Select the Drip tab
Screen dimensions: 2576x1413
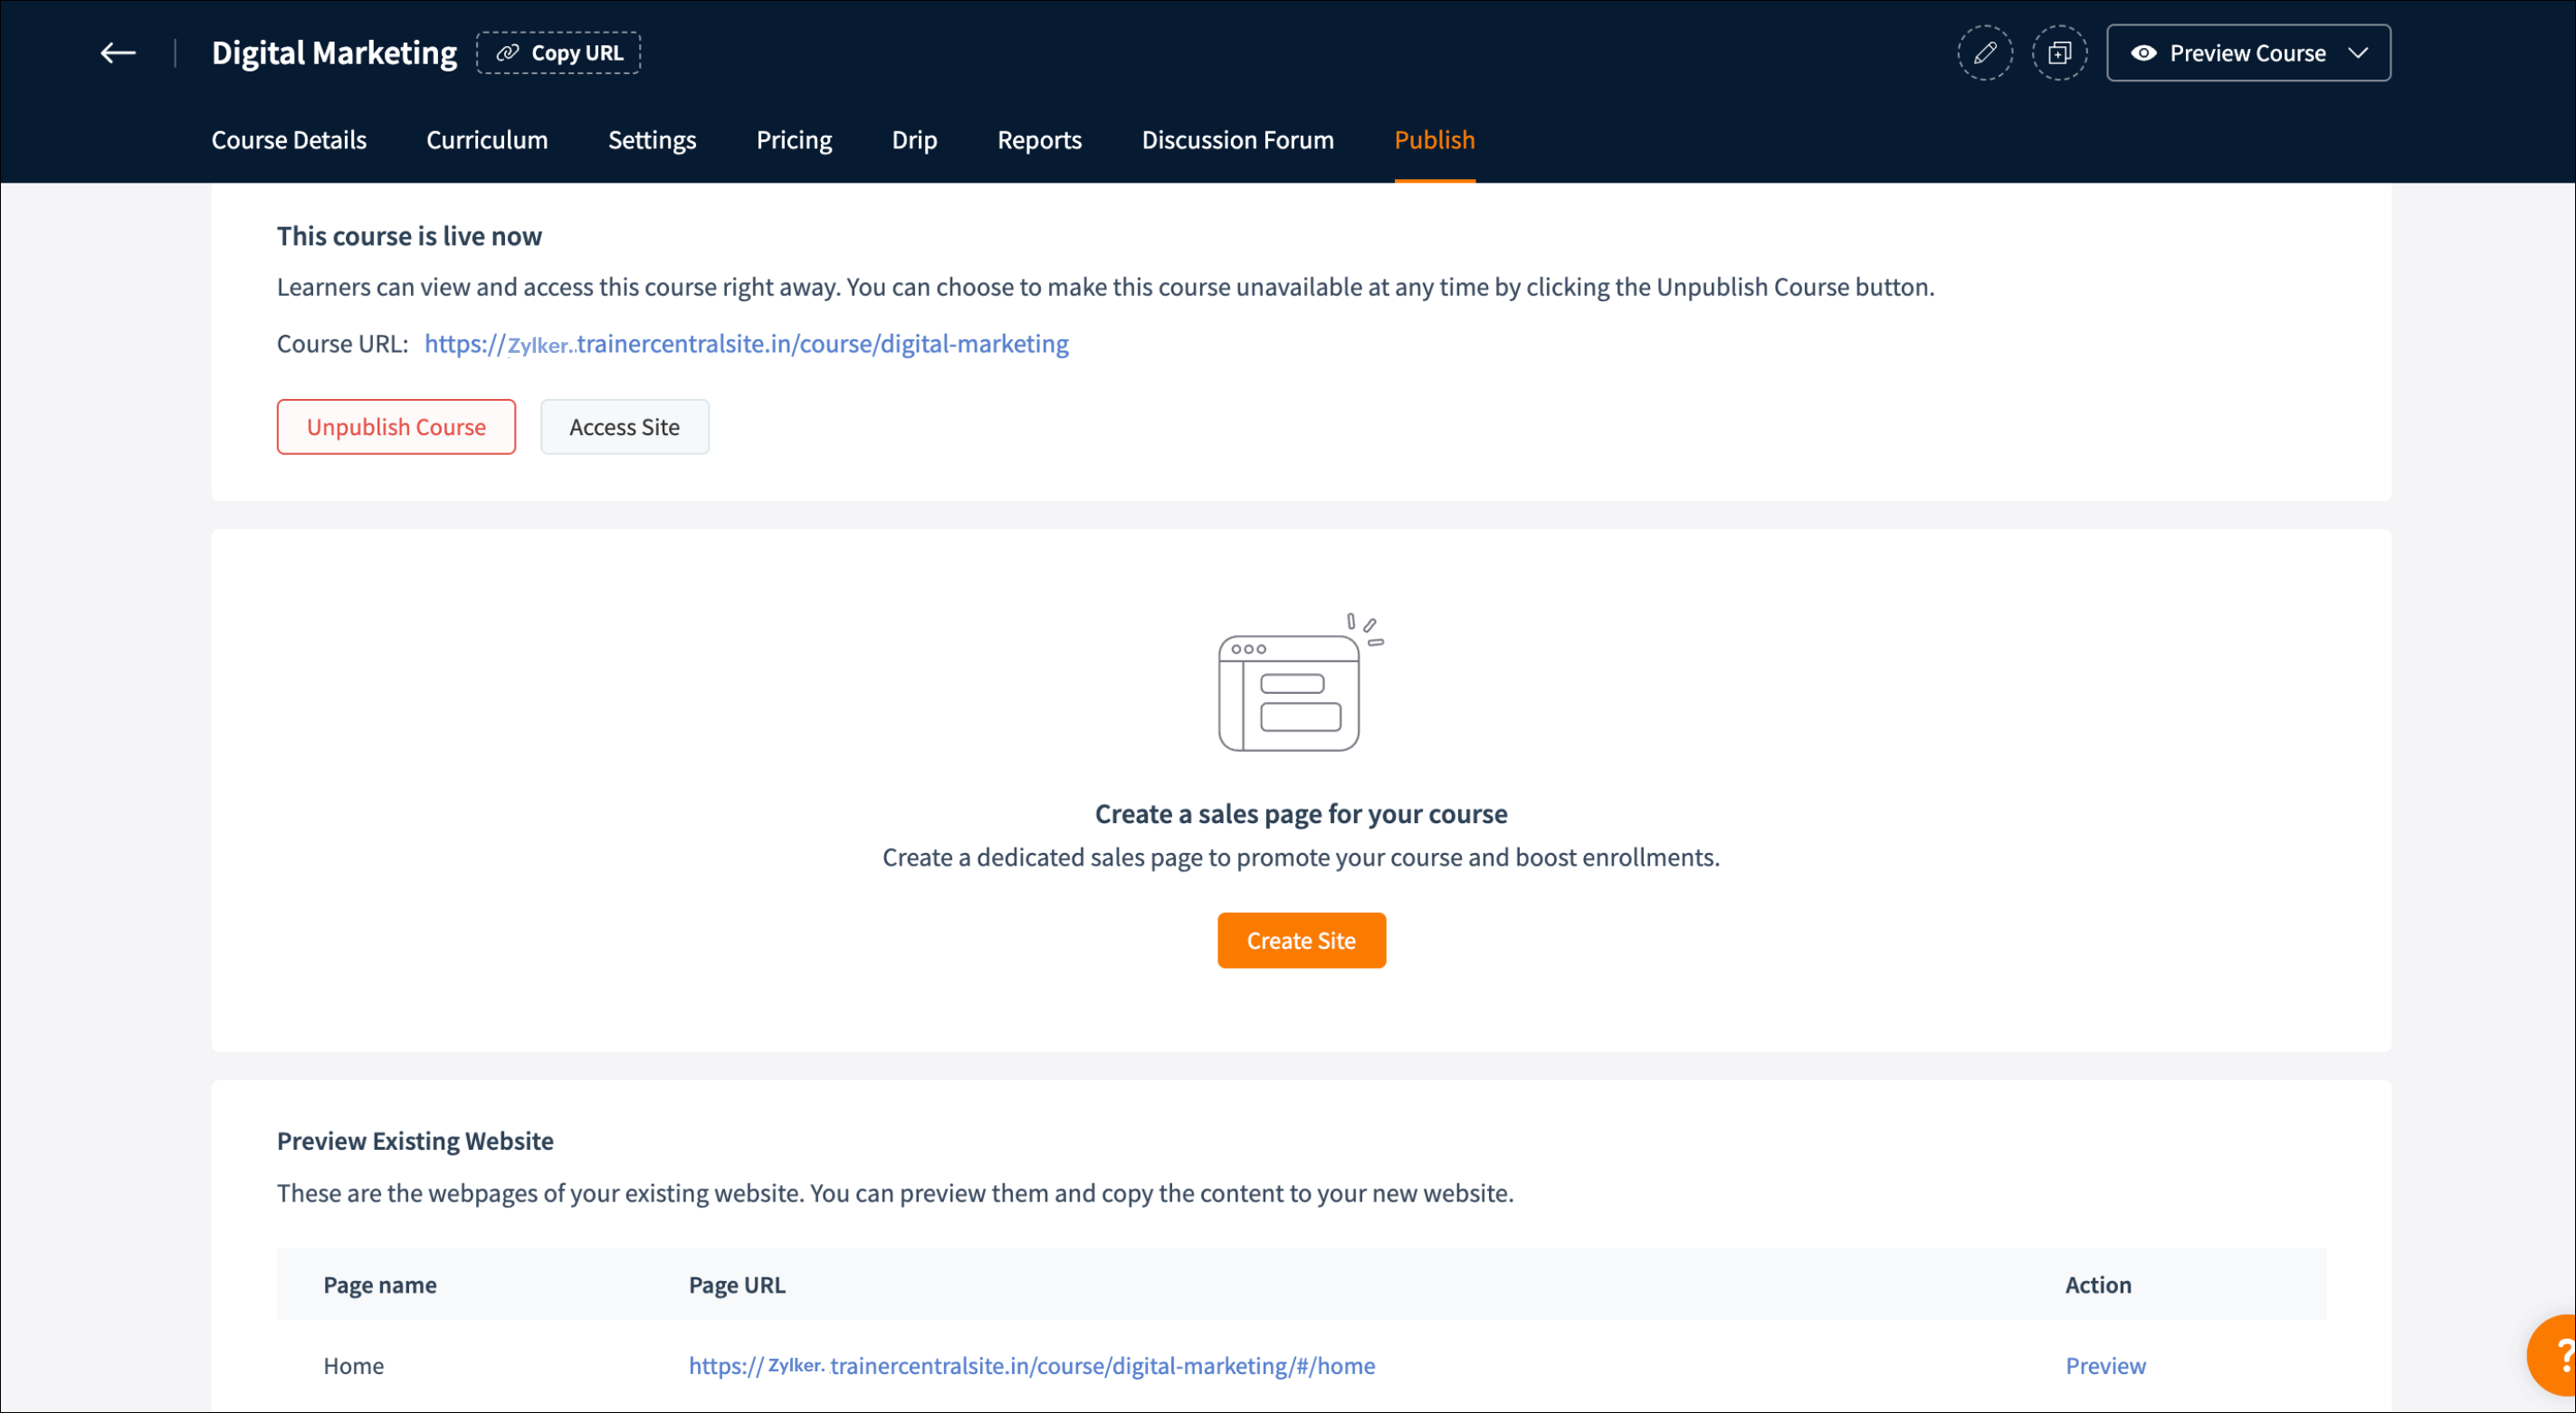pos(914,140)
